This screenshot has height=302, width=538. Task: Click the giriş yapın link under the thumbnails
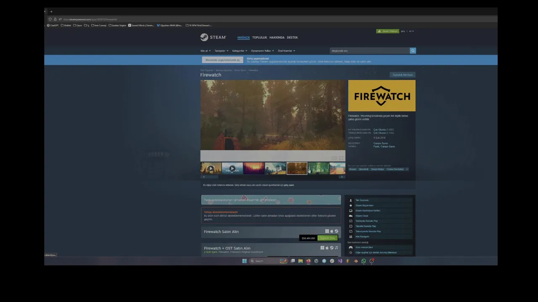(289, 185)
